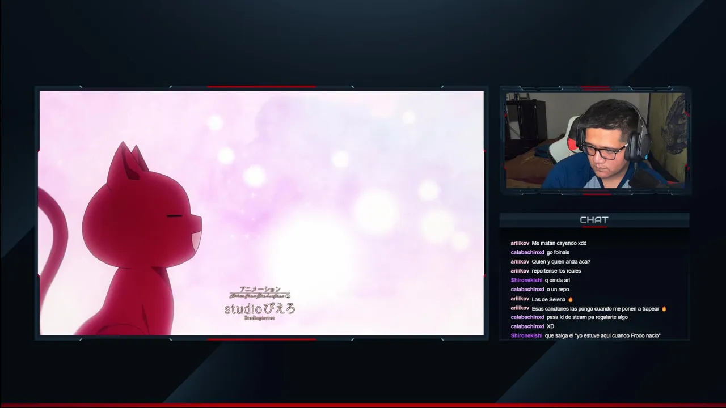
Task: Click username calabachinxd beside 'o un repo'
Action: [527, 290]
